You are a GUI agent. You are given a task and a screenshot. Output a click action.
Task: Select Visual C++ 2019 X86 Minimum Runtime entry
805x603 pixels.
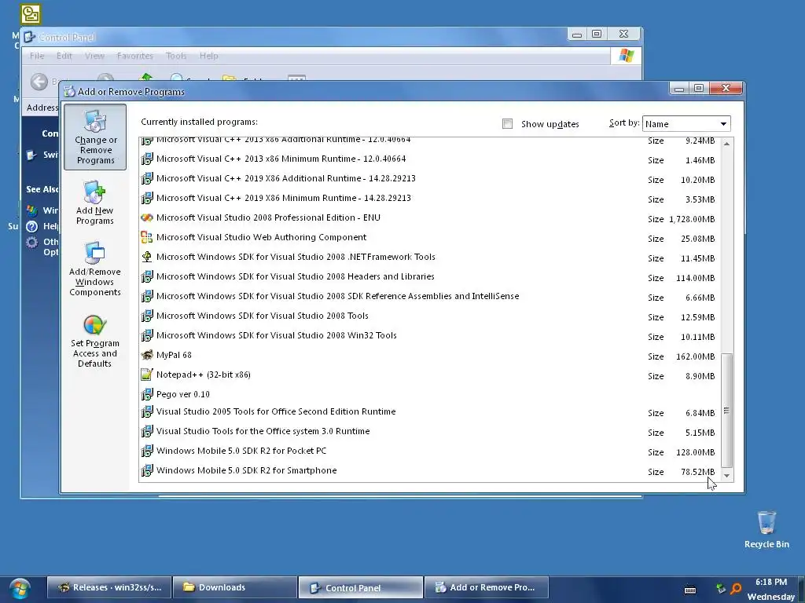point(283,198)
